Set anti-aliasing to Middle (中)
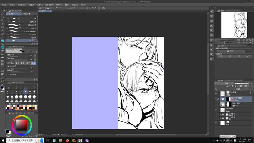 (x=28, y=63)
